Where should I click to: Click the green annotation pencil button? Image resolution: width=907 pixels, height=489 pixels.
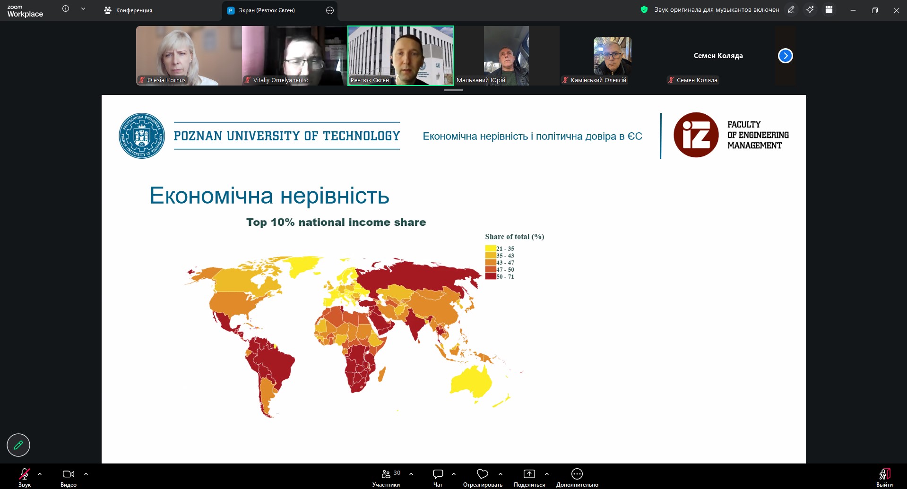point(18,445)
